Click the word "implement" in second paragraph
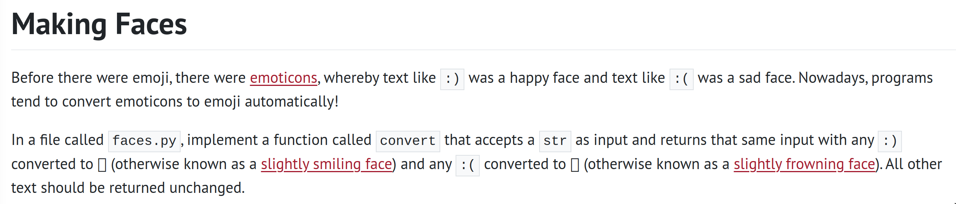The width and height of the screenshot is (956, 204). pyautogui.click(x=222, y=140)
